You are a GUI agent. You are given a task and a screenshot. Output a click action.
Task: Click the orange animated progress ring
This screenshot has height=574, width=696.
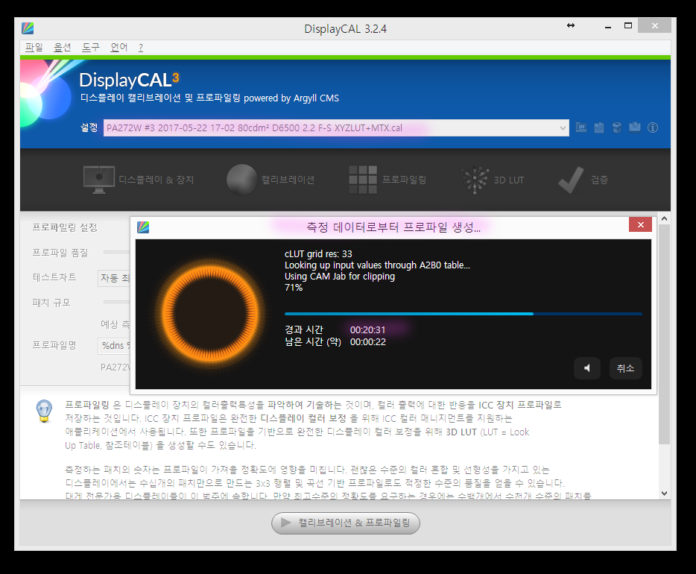pos(210,313)
